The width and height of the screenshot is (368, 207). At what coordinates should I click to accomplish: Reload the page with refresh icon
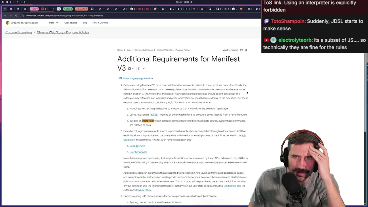coord(16,16)
